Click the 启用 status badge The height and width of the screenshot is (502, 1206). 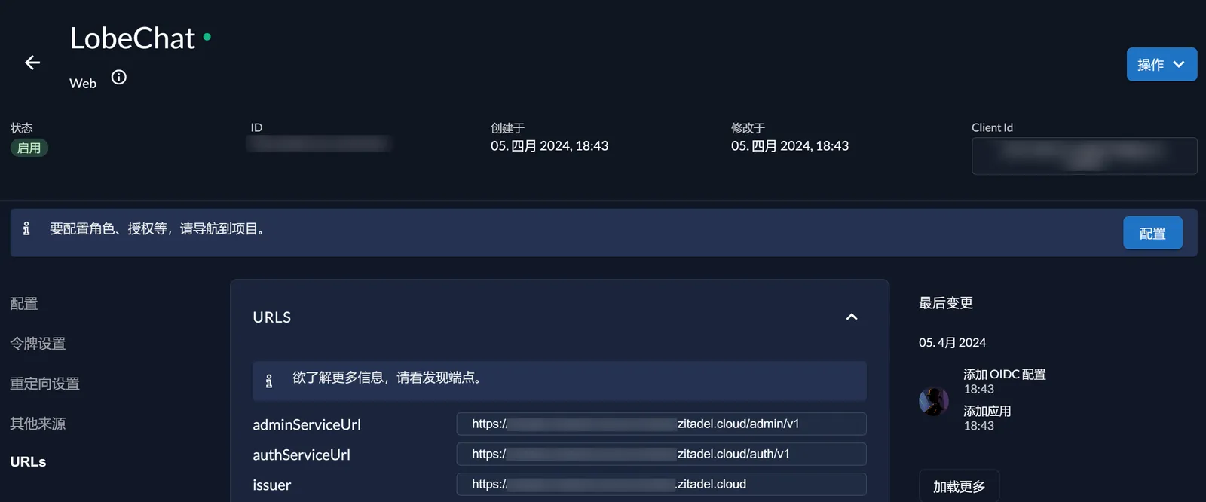[x=29, y=148]
